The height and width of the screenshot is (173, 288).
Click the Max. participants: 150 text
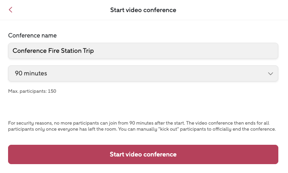32,91
